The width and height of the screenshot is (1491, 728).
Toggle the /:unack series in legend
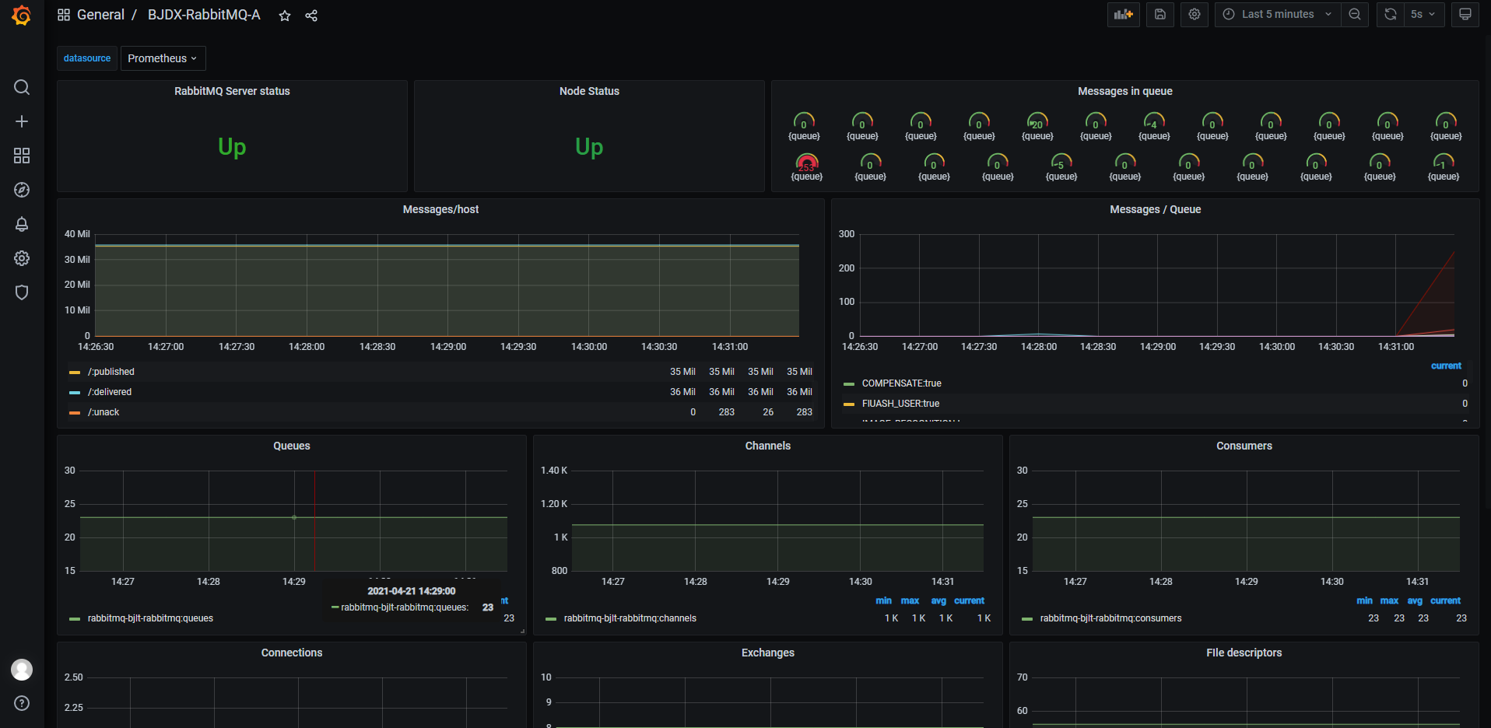[x=103, y=412]
